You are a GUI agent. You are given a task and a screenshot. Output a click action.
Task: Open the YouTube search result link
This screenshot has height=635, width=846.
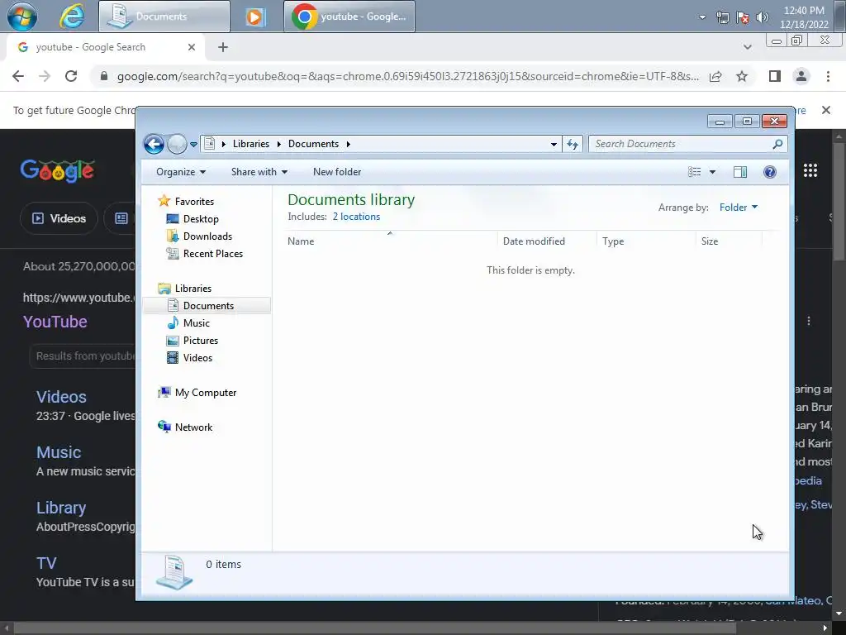[55, 322]
